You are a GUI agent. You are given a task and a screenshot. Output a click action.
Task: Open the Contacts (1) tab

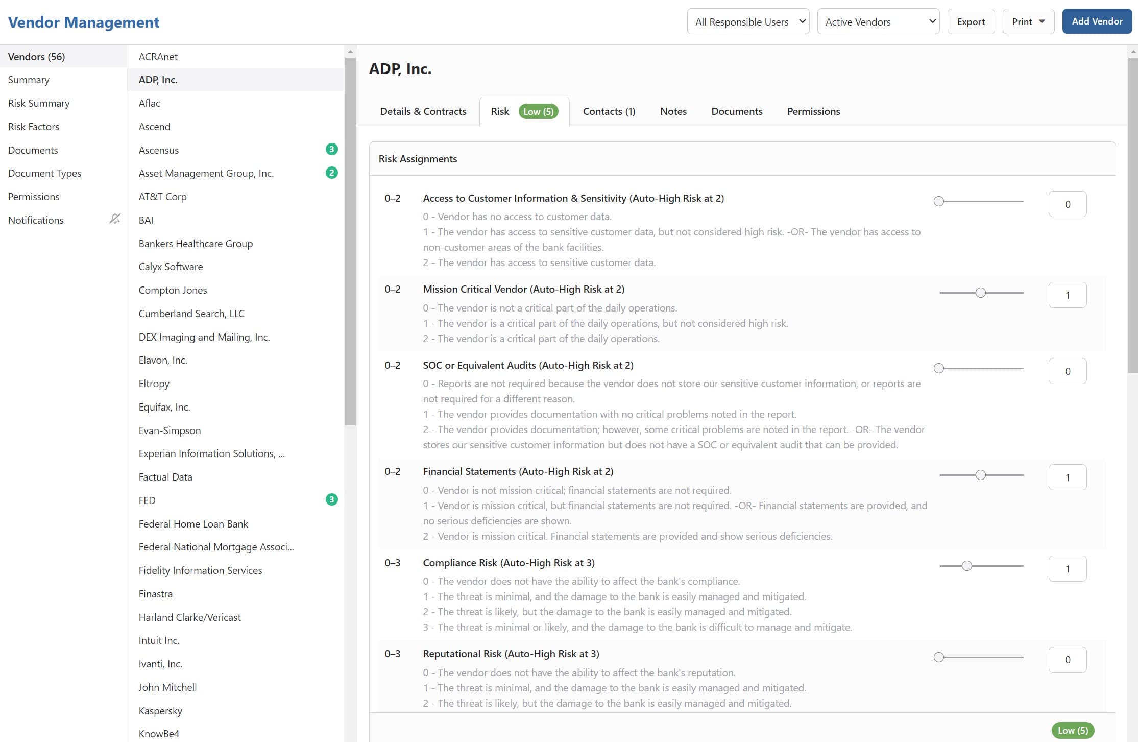coord(609,111)
